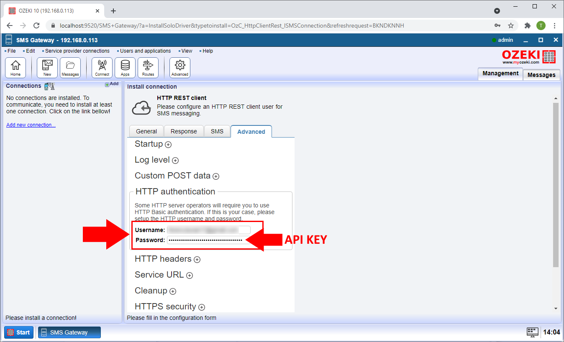The image size is (564, 342).
Task: Click the admin user indicator
Action: pos(502,40)
